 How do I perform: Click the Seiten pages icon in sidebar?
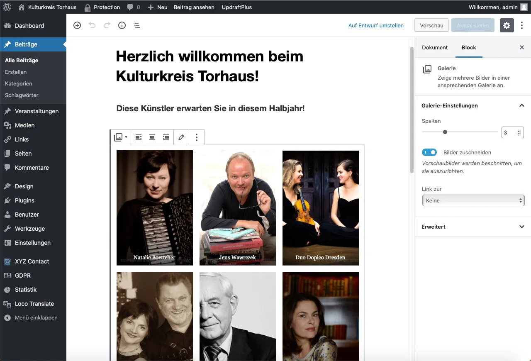click(x=7, y=154)
